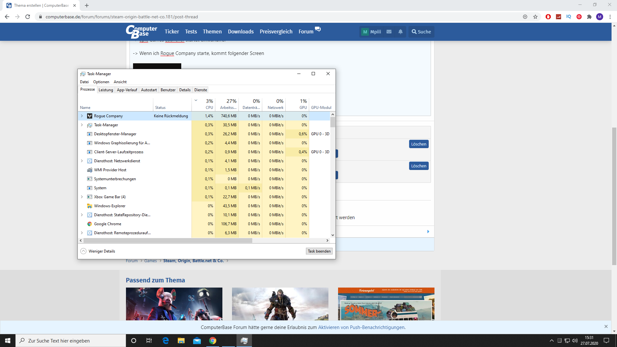Dismiss the push notification banner
Viewport: 617px width, 347px height.
(606, 326)
